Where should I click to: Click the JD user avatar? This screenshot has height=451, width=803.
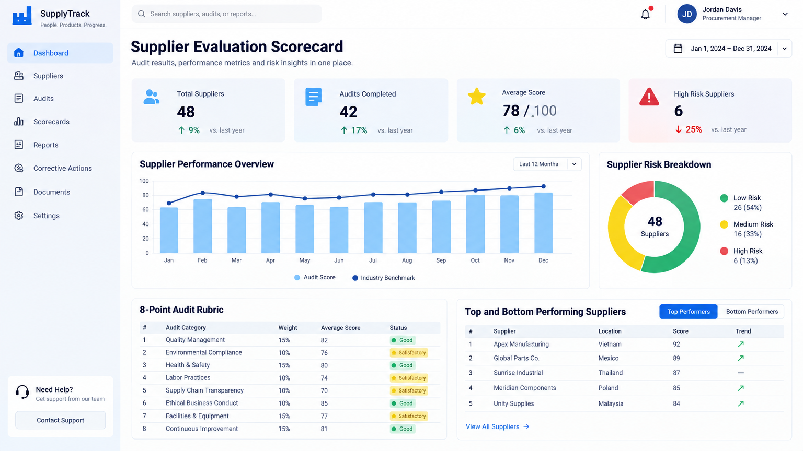coord(687,14)
